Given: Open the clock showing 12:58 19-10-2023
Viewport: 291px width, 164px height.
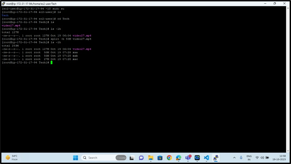Looking at the screenshot, I should pyautogui.click(x=279, y=158).
